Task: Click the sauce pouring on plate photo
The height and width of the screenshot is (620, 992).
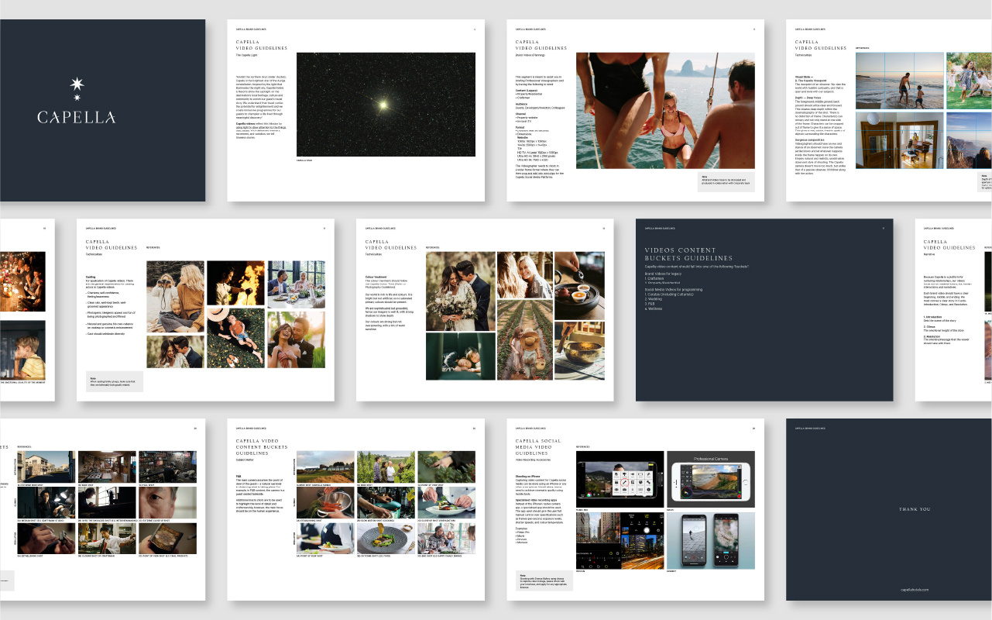Action: (386, 538)
